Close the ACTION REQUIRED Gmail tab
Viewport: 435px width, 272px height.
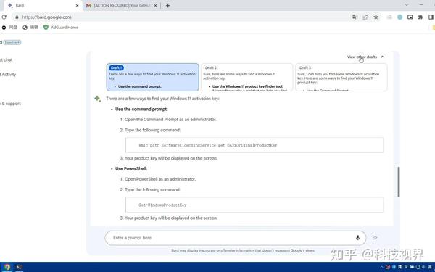[x=155, y=5]
